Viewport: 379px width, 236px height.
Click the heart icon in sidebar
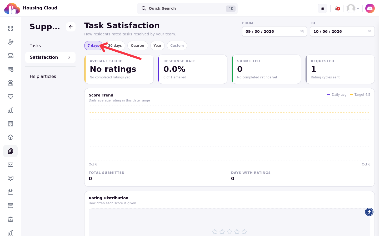11,96
